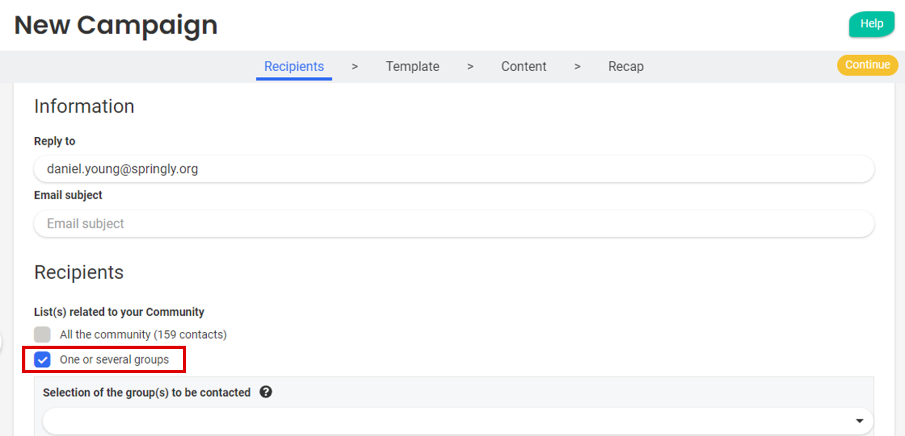
Task: Jump to the Recap step
Action: click(625, 67)
